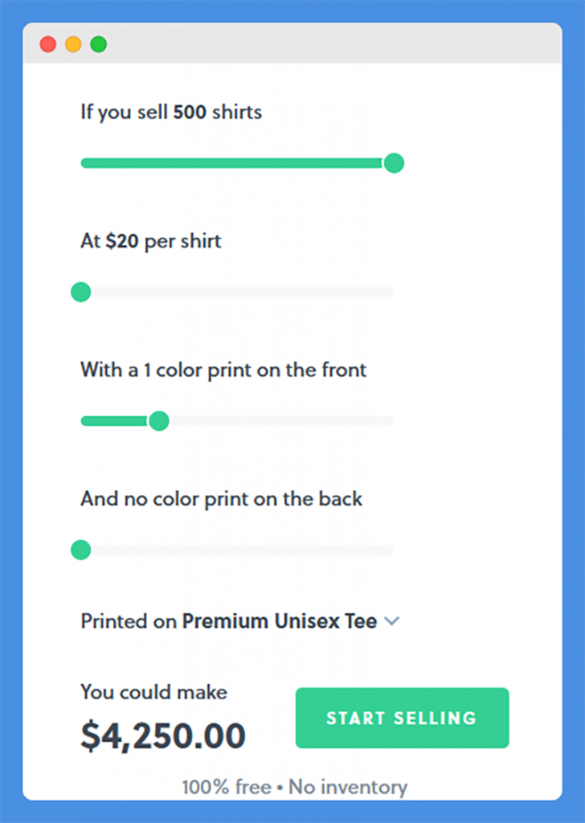This screenshot has height=823, width=585.
Task: Select the green START SELLING call-to-action
Action: coord(402,718)
